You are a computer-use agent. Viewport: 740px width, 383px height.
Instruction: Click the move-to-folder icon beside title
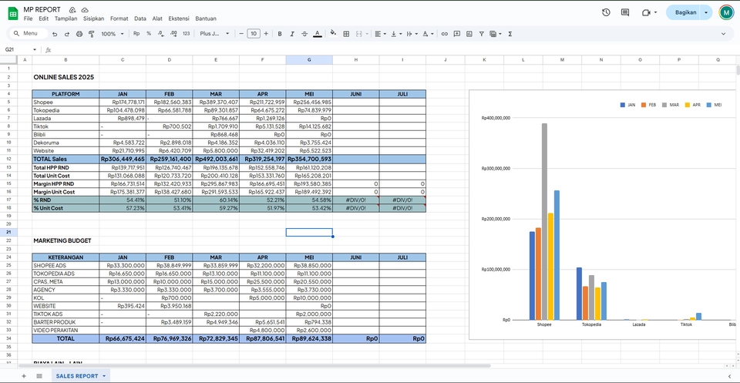click(x=72, y=10)
